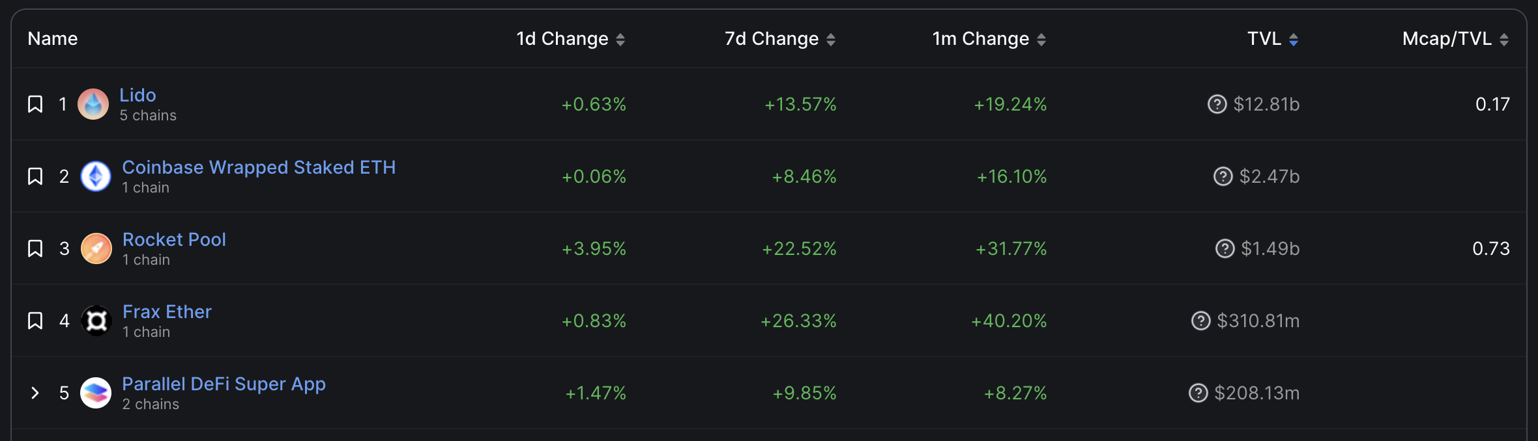Open the Frax Ether protocol page
Image resolution: width=1538 pixels, height=441 pixels.
click(x=167, y=312)
